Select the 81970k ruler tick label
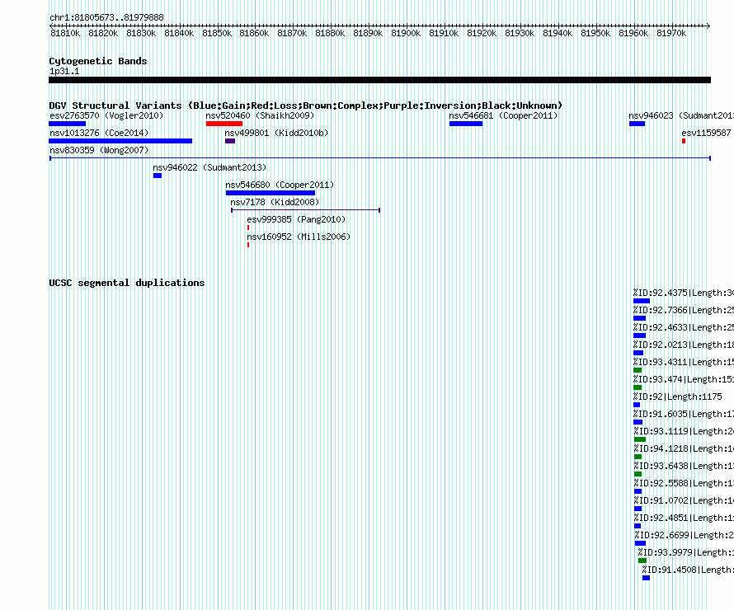Viewport: 734px width, 610px height. [x=671, y=33]
